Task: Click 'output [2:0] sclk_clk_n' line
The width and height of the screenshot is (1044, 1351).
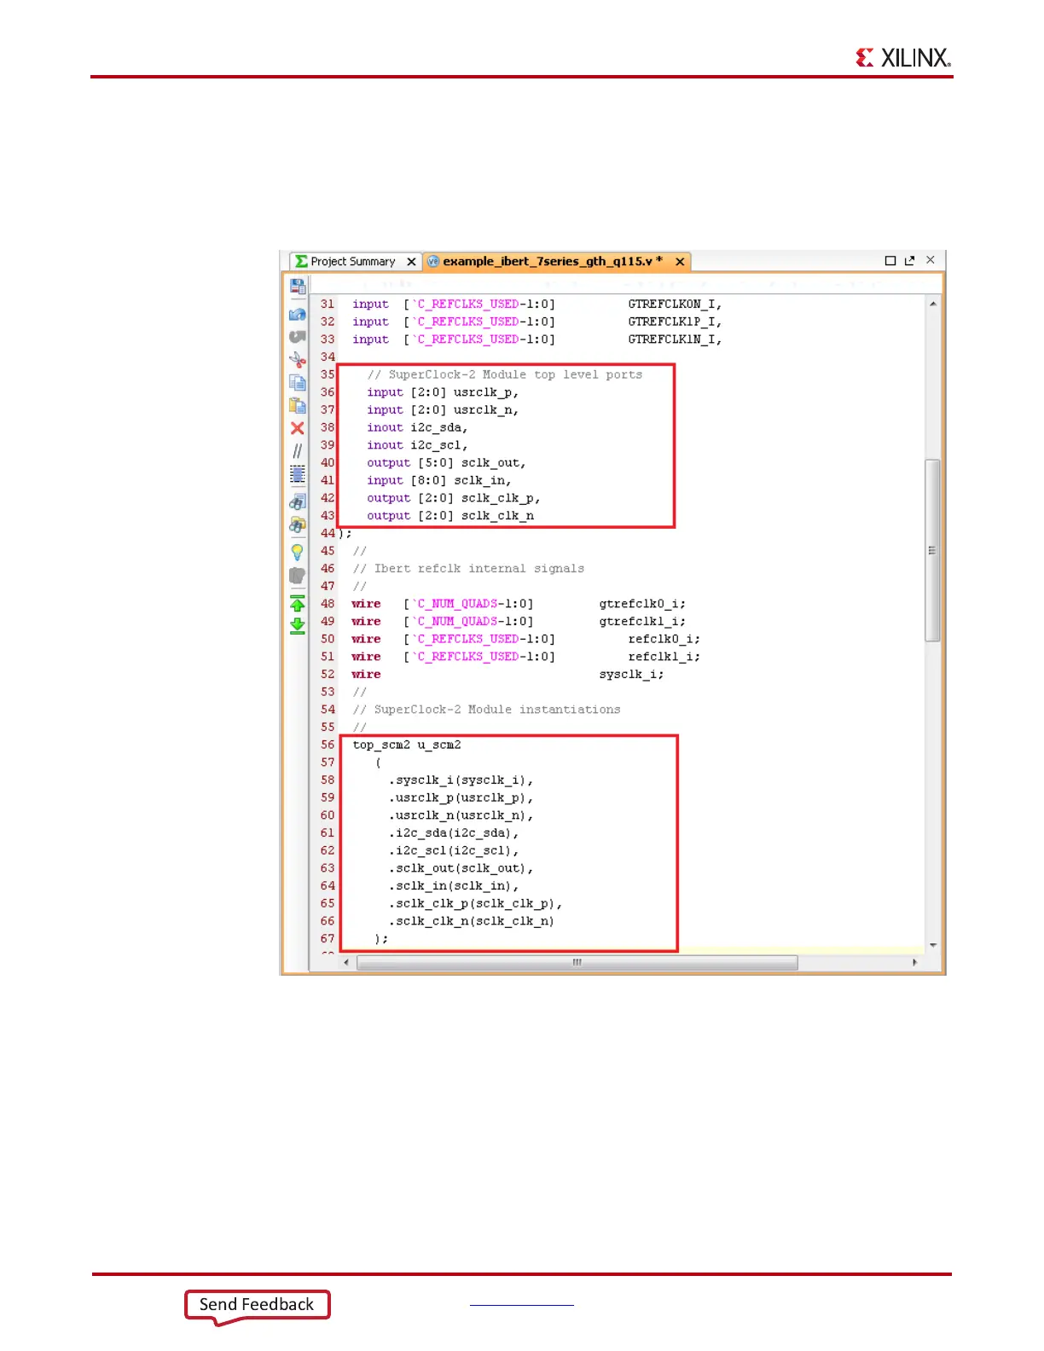Action: tap(450, 516)
